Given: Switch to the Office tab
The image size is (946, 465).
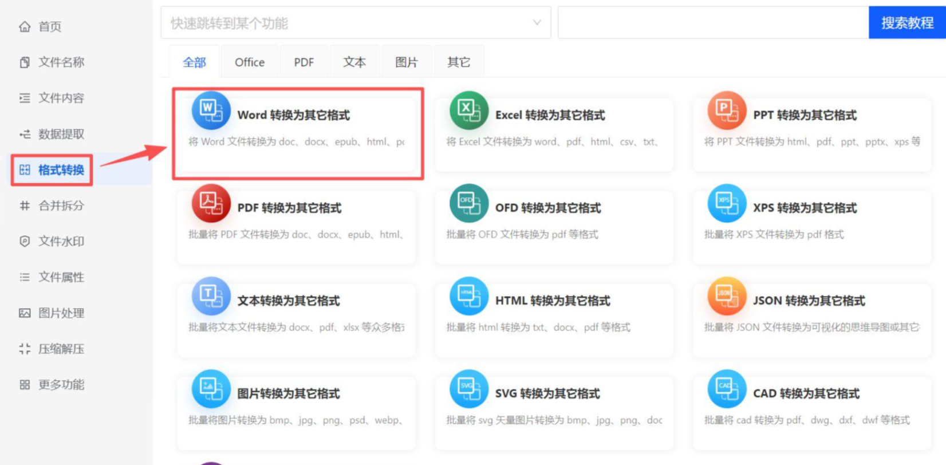Looking at the screenshot, I should click(x=250, y=62).
